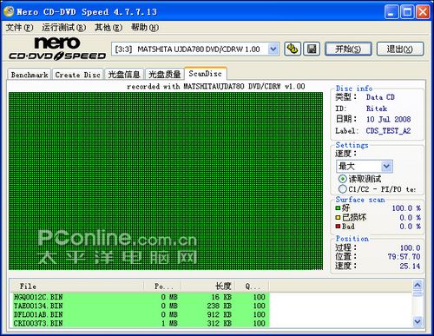Click the Nero disc icon in title bar

9,11
